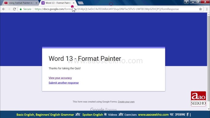The height and width of the screenshot is (118, 210).
Task: Minimize the Chrome window
Action: coord(193,2)
